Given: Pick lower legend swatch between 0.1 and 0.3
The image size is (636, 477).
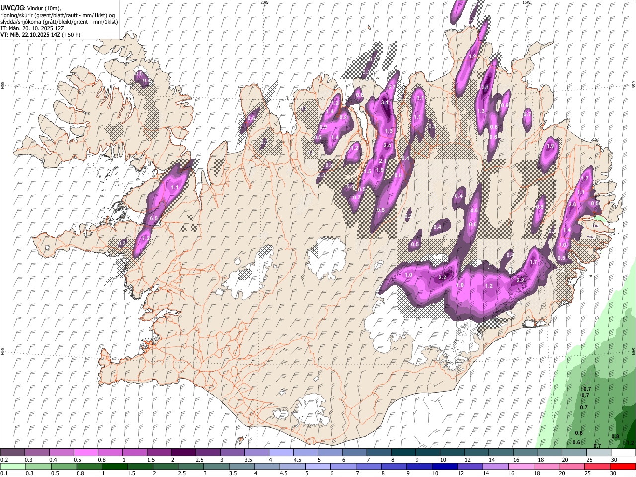Looking at the screenshot, I should pos(13,467).
